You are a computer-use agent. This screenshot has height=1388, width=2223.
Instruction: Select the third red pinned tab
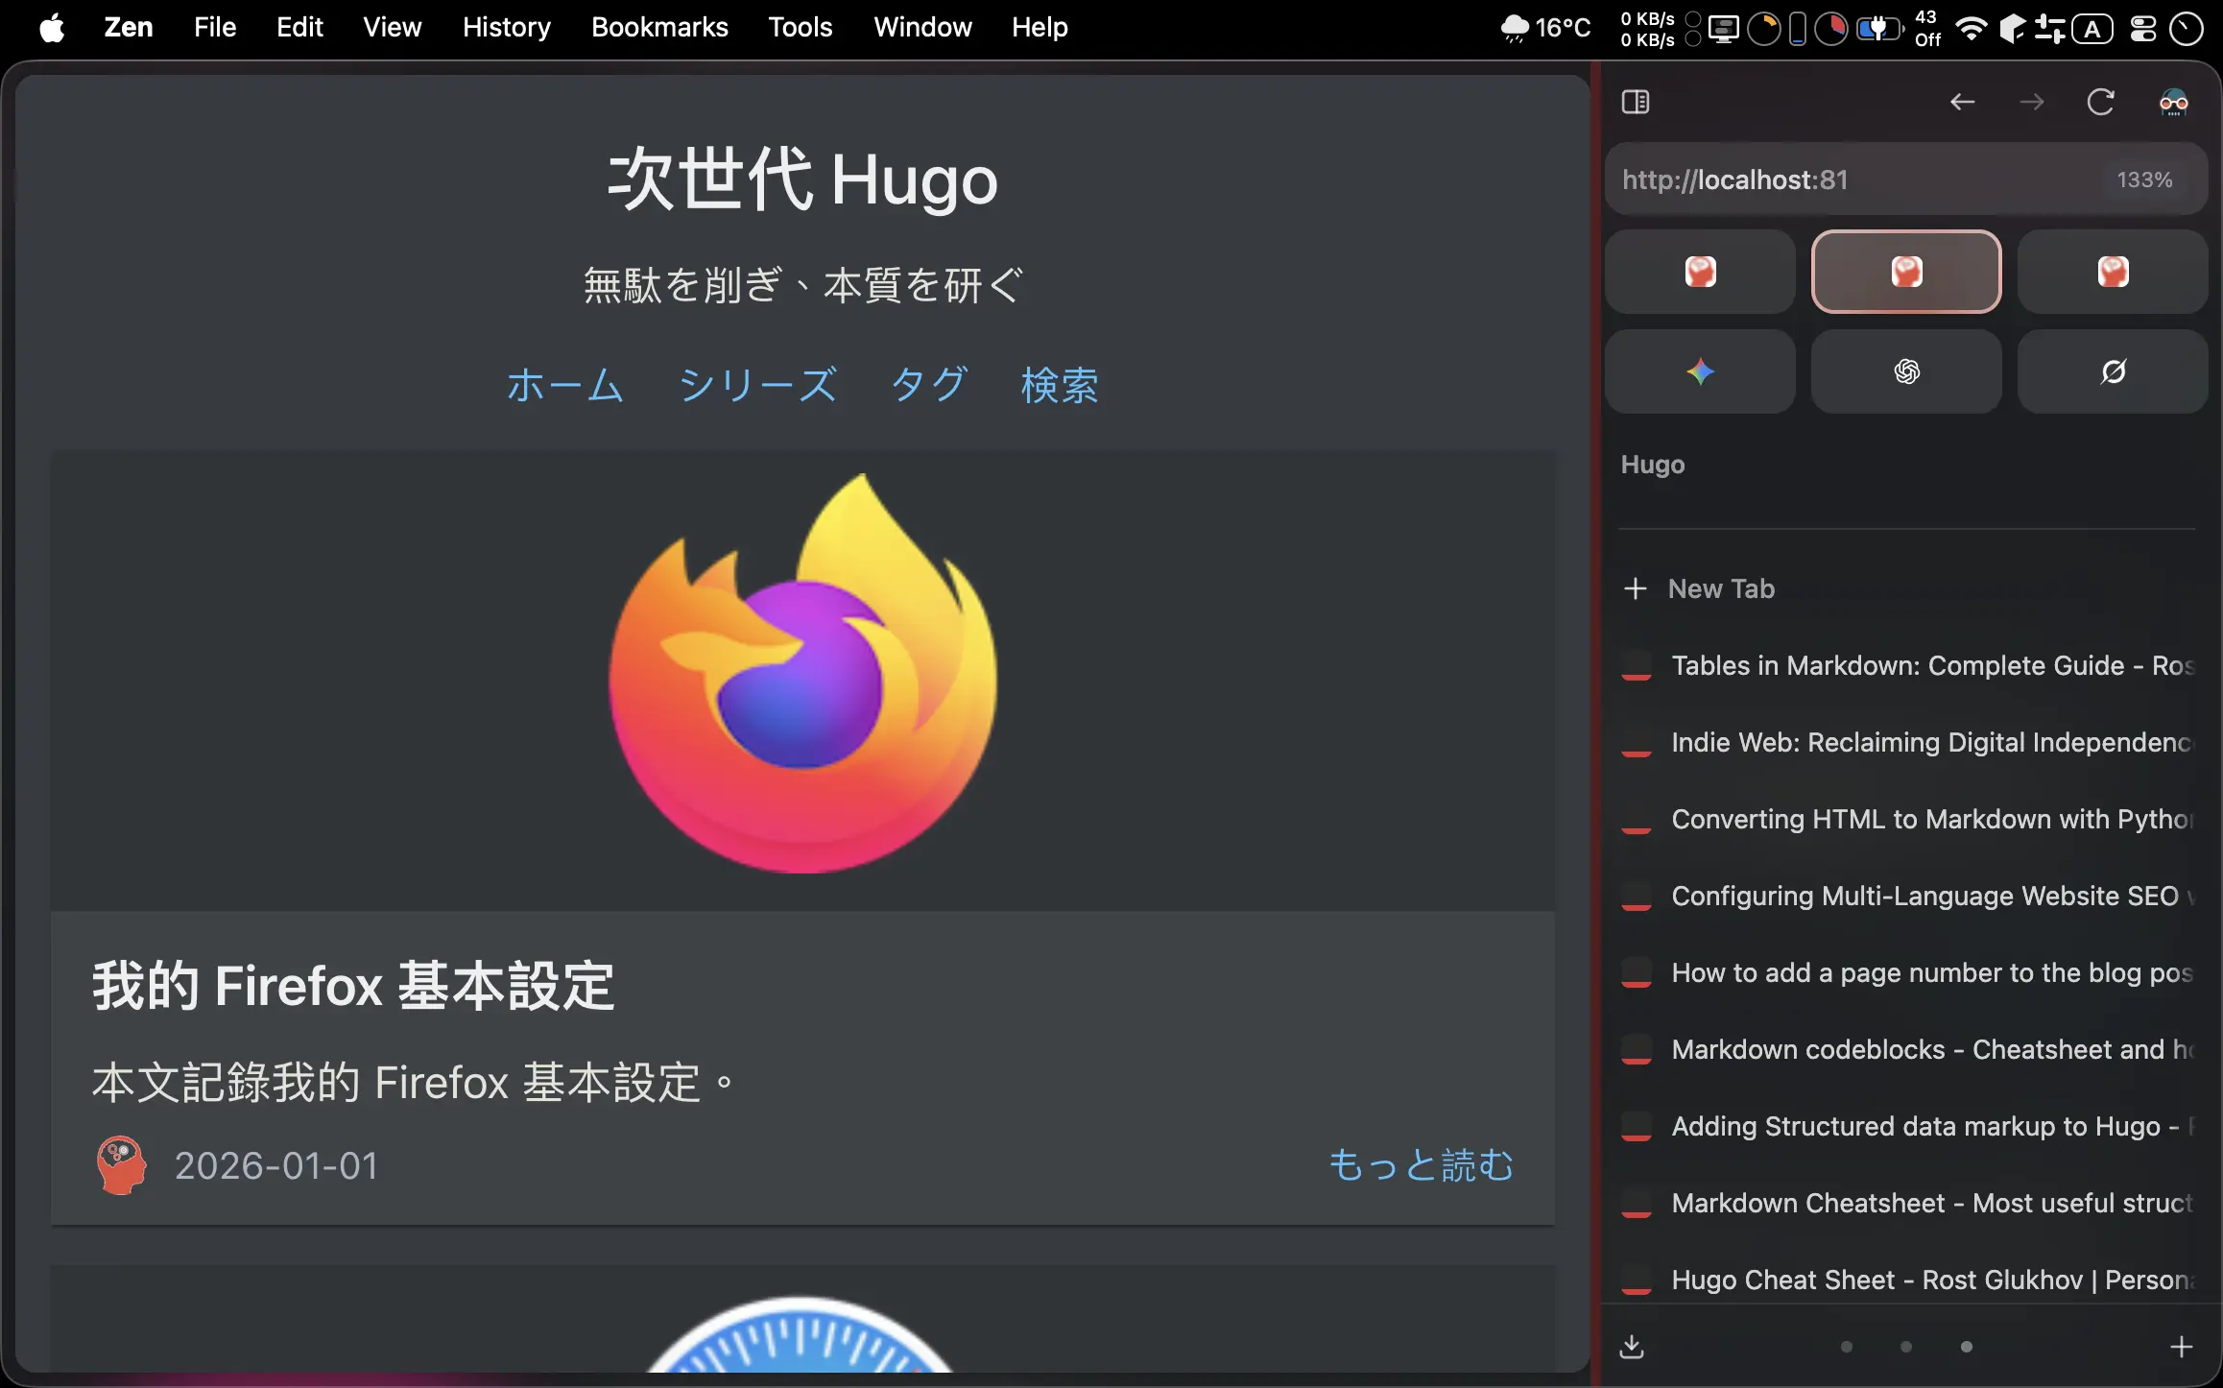coord(2113,272)
